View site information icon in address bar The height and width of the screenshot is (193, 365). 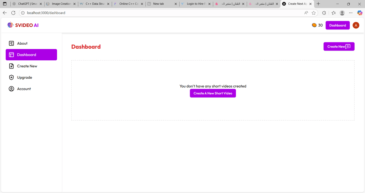tap(23, 13)
